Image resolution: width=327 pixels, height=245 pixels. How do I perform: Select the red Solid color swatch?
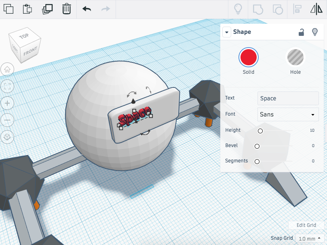tap(249, 57)
